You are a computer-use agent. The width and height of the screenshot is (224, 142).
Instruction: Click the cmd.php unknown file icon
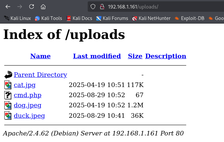click(8, 95)
